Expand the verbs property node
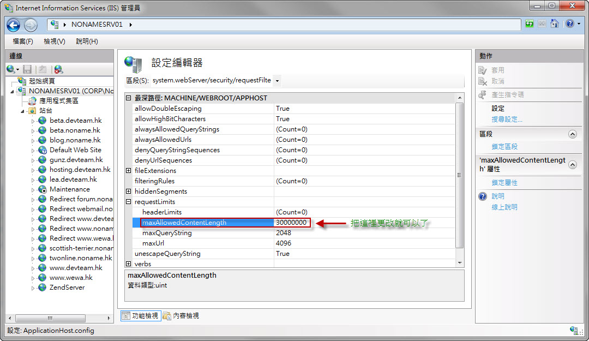 pos(129,264)
